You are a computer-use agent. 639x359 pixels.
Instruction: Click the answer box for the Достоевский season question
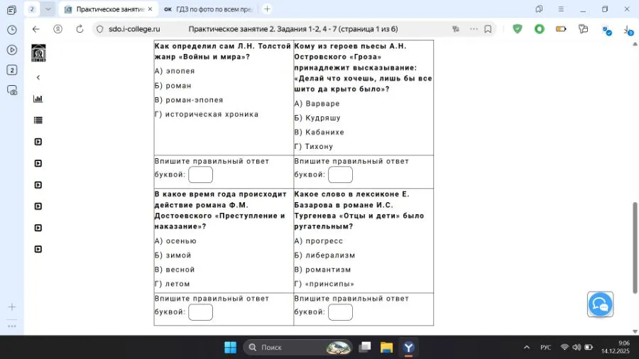pos(200,312)
